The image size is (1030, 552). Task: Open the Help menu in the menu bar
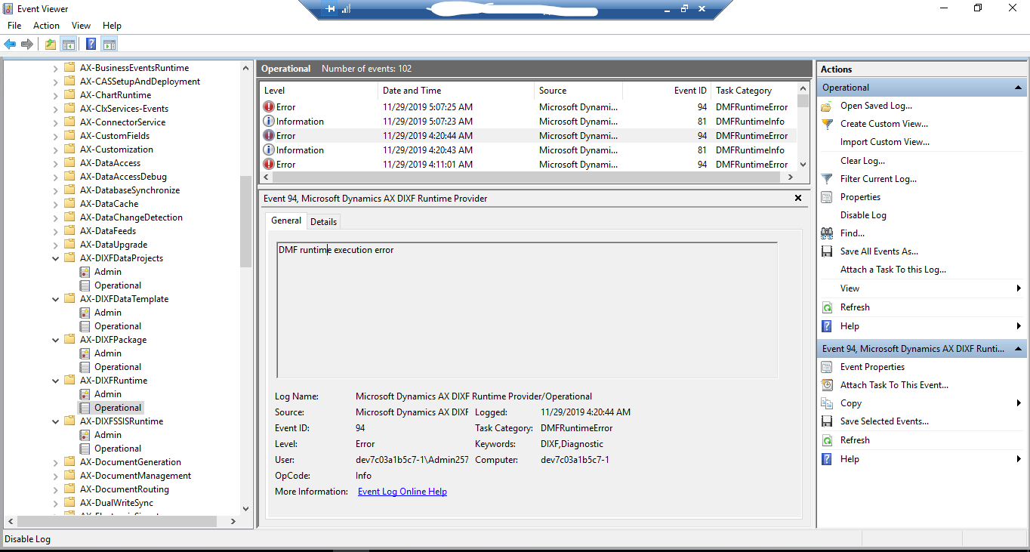112,26
